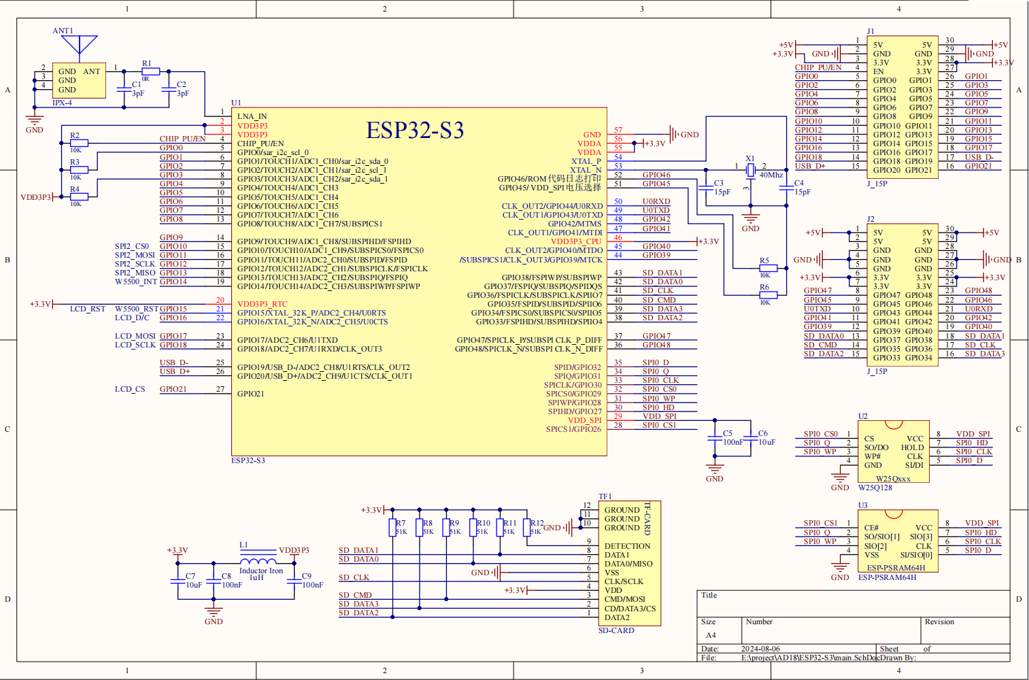Click pull-up resistor R11
Image resolution: width=1029 pixels, height=680 pixels.
click(499, 528)
